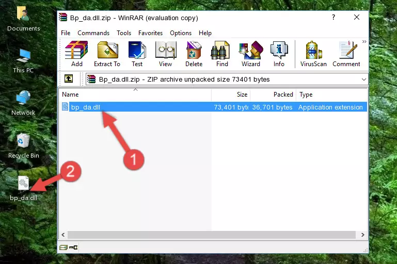Screen dimensions: 397x264
Task: Sort by Packed column header
Action: coord(273,95)
